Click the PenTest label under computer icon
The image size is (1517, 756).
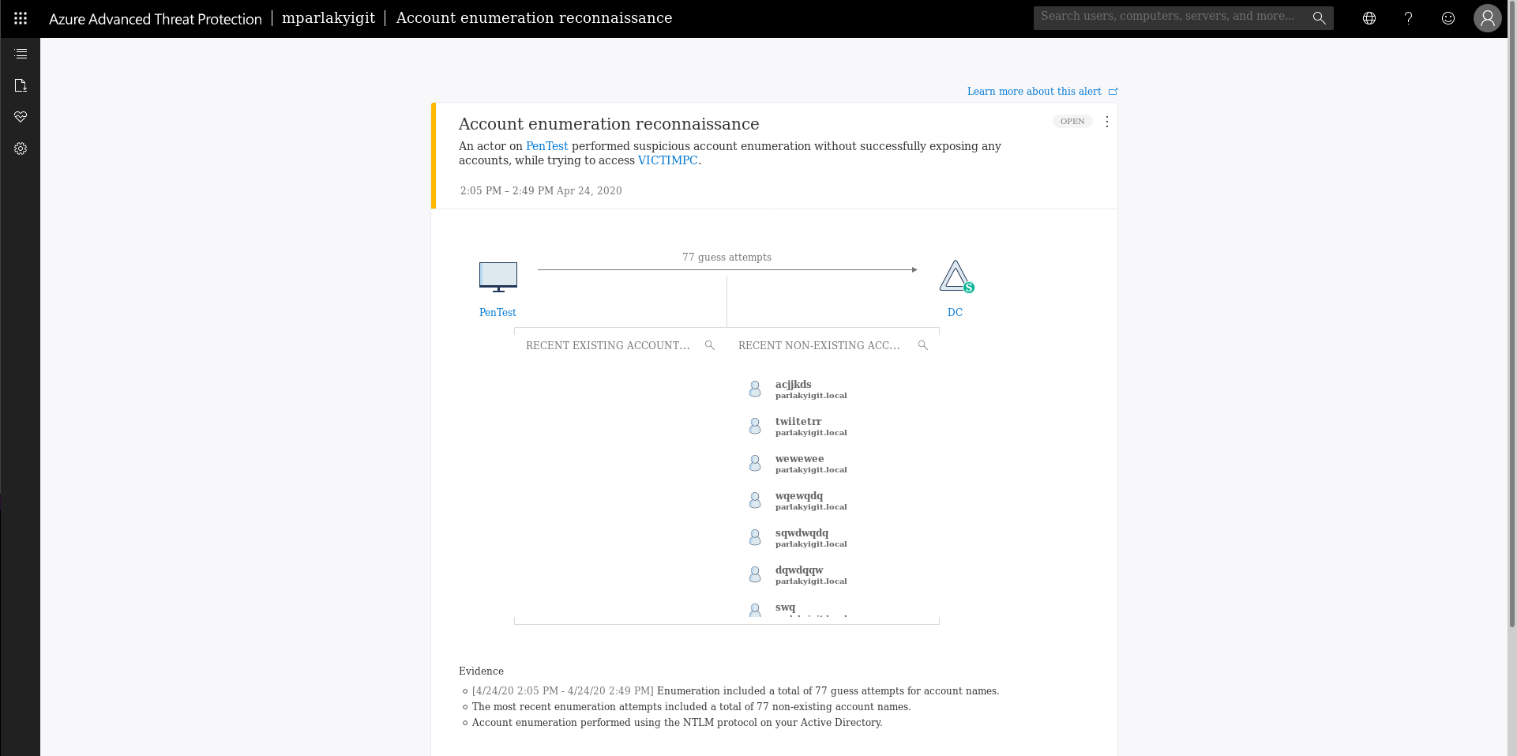[x=498, y=312]
